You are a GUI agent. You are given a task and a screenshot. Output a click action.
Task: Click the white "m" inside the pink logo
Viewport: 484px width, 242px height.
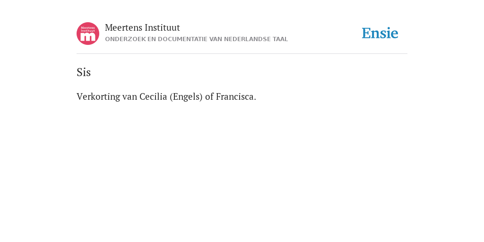pos(88,37)
